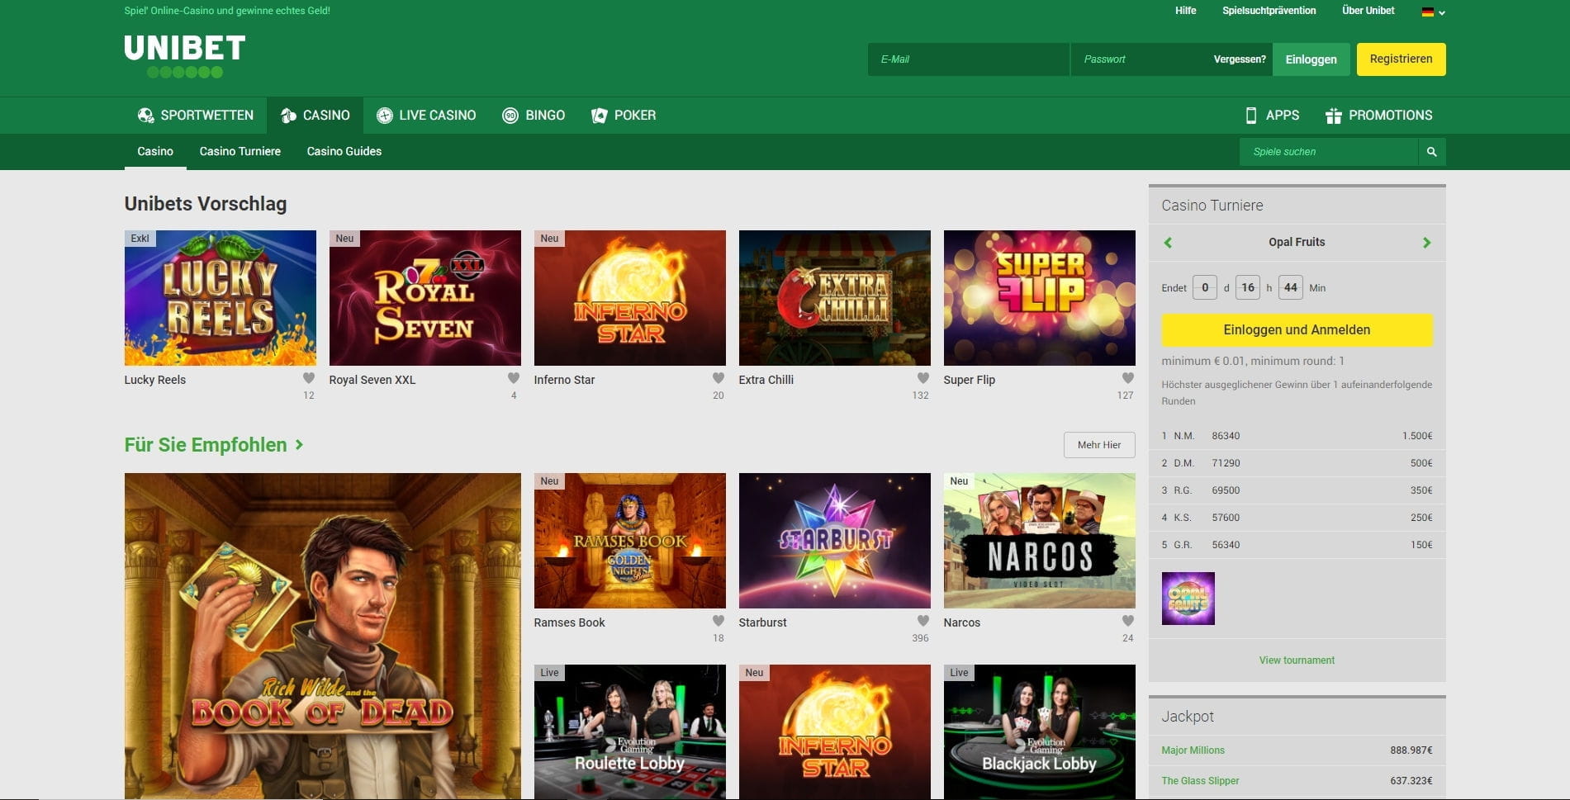Click leaderboard row 5 G.R. 56340
This screenshot has width=1570, height=800.
point(1297,545)
